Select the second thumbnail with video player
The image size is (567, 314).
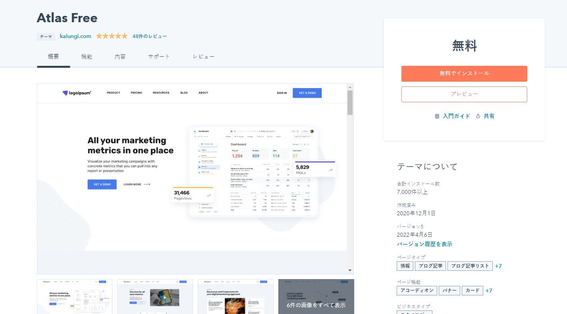tap(155, 297)
